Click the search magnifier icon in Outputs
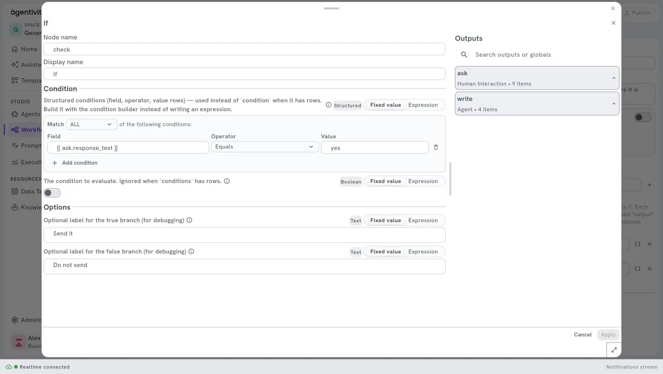 [464, 55]
